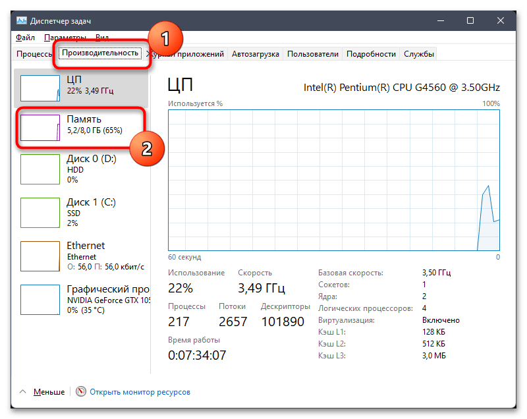Select the ЦП mini graph thumbnail
This screenshot has height=419, width=527.
point(40,88)
